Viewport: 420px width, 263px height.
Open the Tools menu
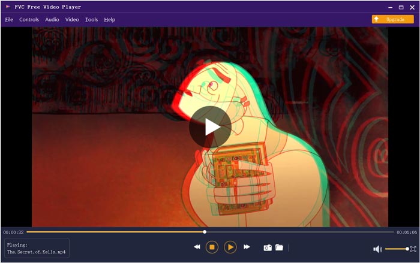coord(91,20)
